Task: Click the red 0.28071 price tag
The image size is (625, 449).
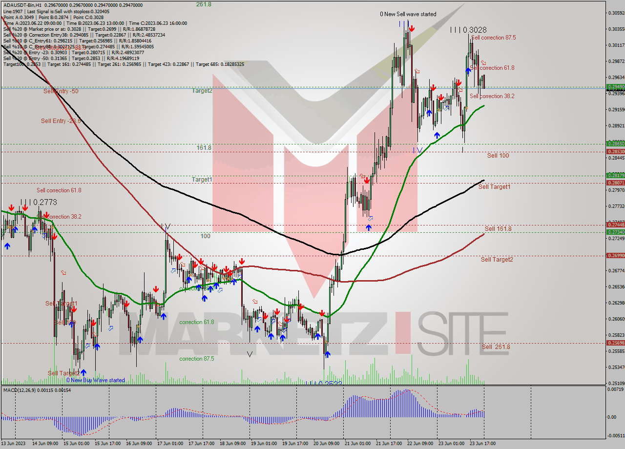Action: (615, 183)
